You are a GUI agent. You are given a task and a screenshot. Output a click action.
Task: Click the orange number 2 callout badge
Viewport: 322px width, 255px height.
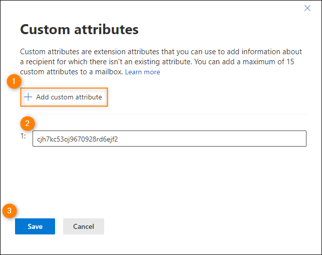point(28,123)
